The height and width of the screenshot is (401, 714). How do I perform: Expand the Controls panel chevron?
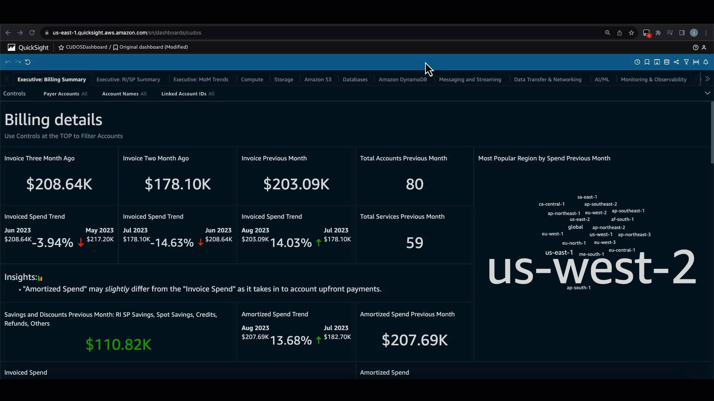coord(707,93)
